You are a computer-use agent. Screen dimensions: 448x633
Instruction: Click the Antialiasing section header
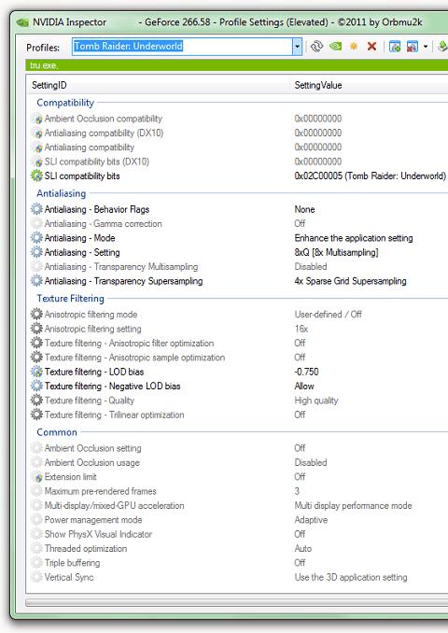click(x=62, y=193)
